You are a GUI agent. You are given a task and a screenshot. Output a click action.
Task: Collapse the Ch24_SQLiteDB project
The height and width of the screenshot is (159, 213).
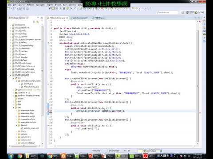pos(11,75)
